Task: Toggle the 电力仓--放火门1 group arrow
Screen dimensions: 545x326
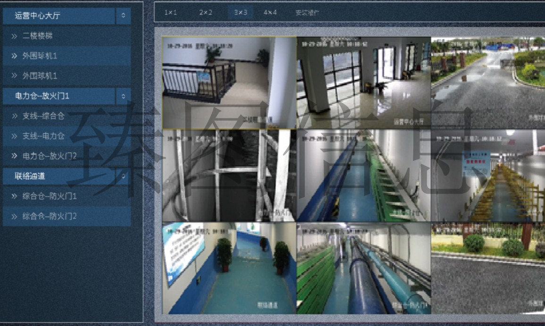Action: (123, 96)
